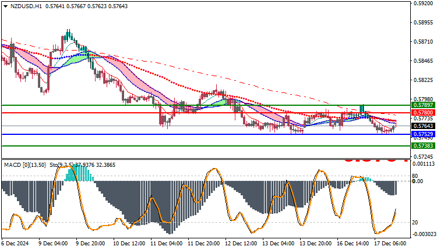Click the 10 Dec 12:00 time label
The height and width of the screenshot is (250, 437).
click(129, 244)
